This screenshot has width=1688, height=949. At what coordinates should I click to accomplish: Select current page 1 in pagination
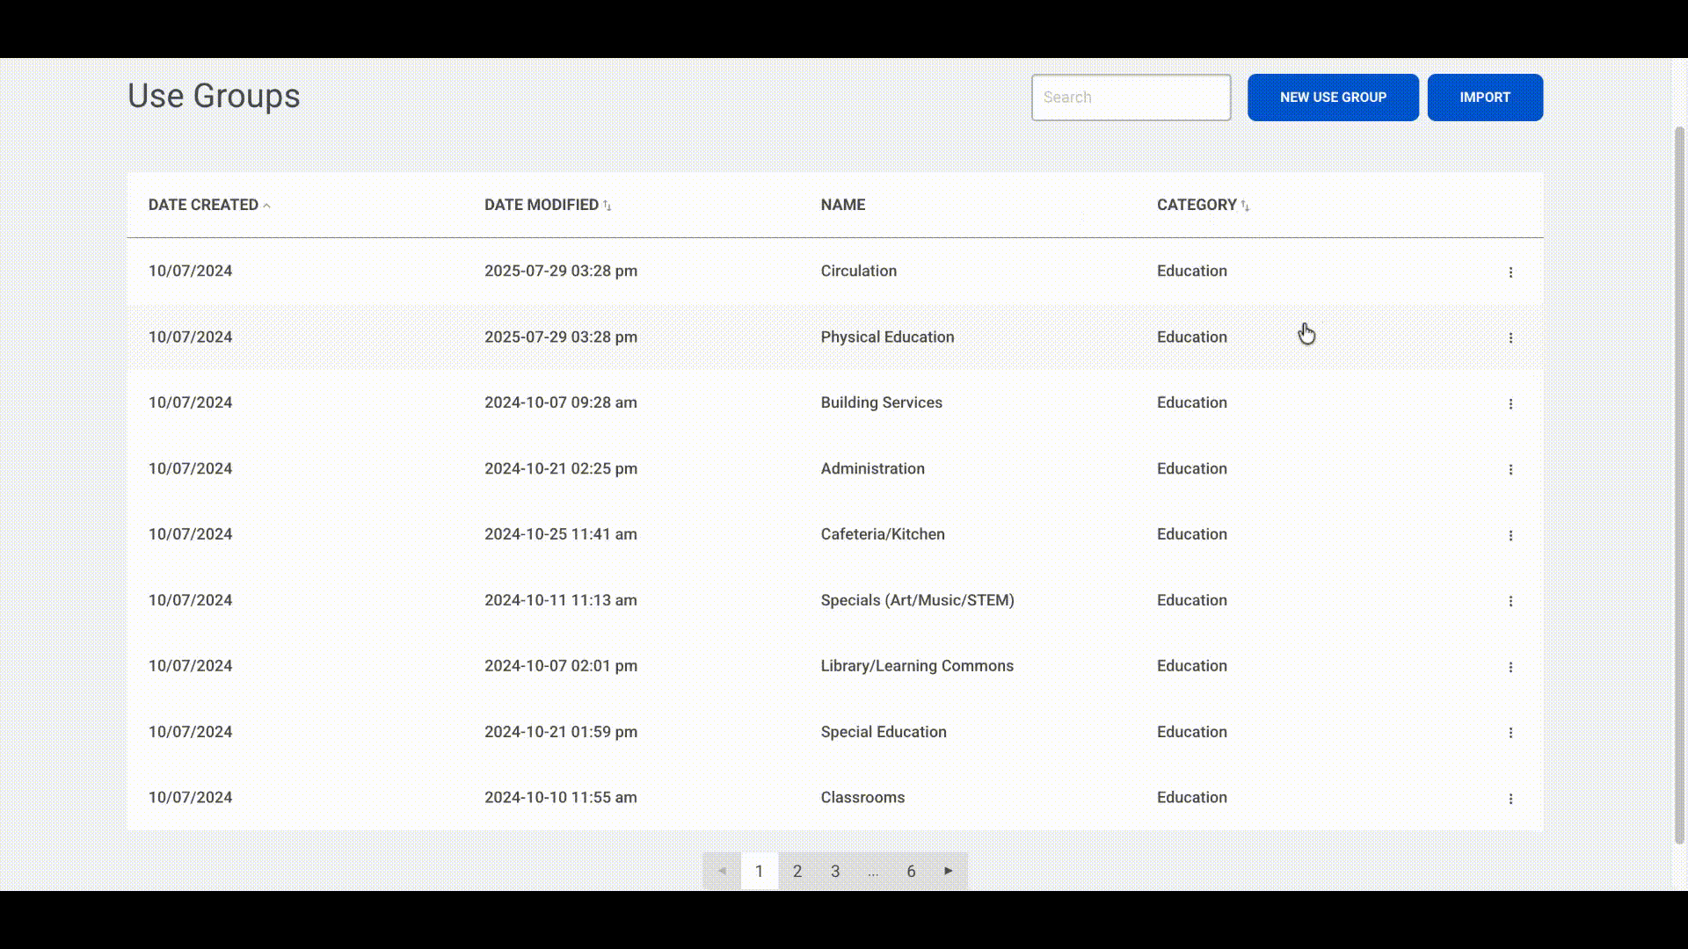pos(760,871)
